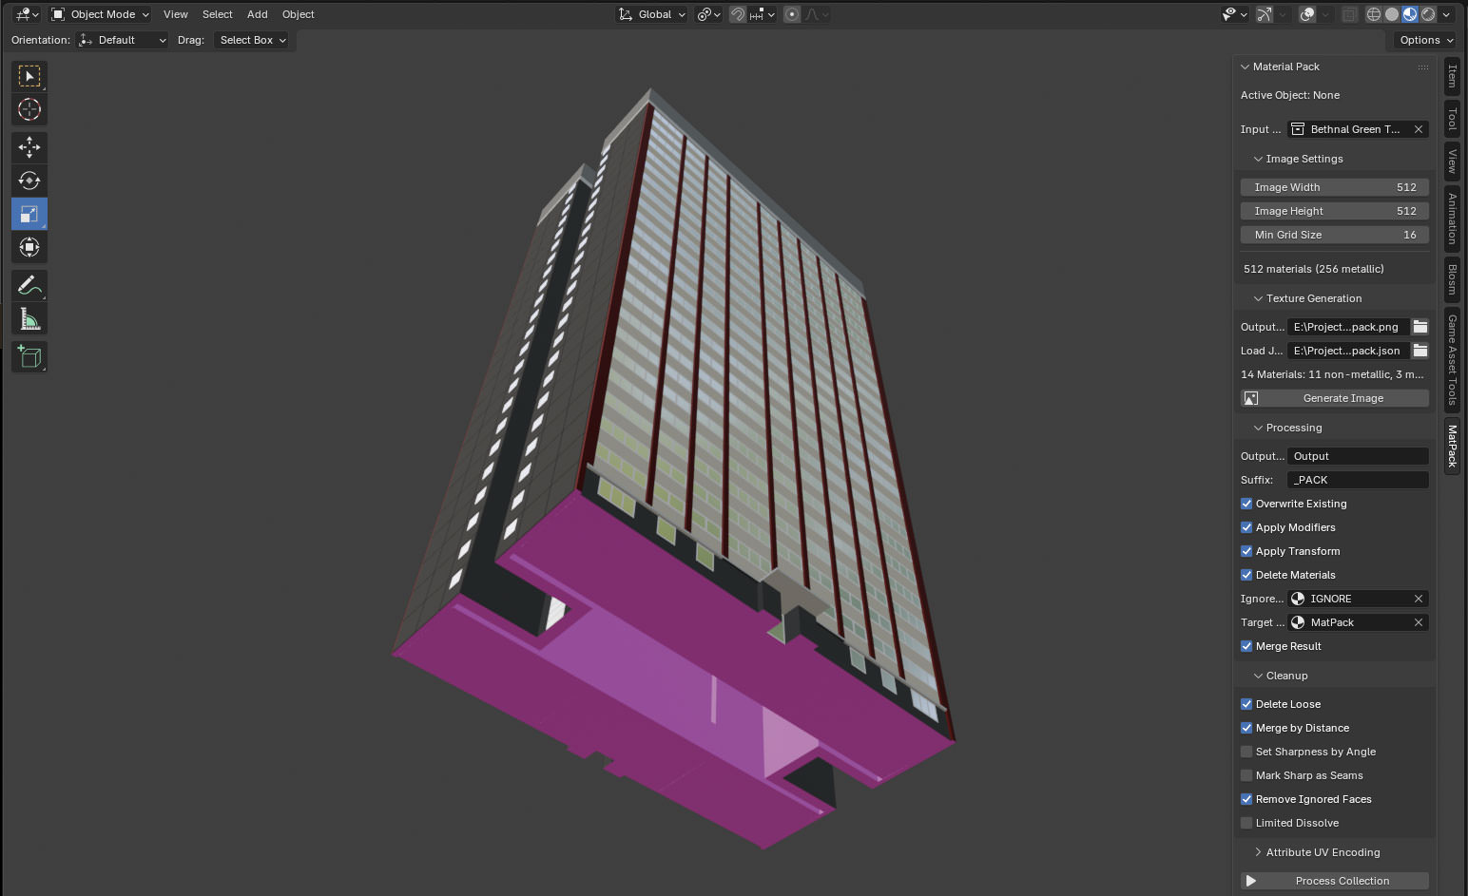Switch to the Game Asset Tools tab

(1452, 360)
